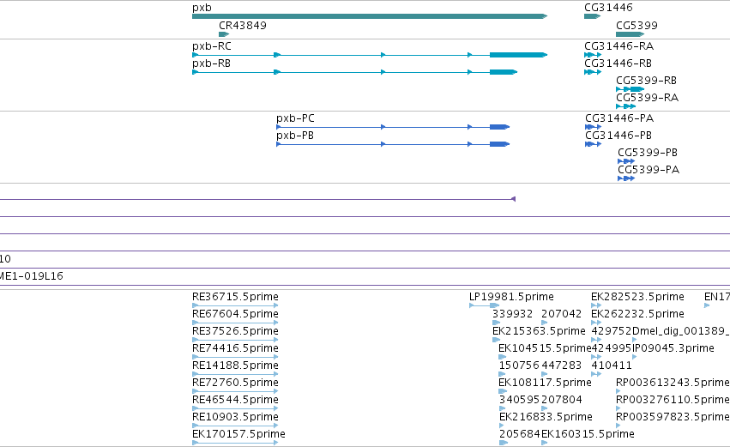730x447 pixels.
Task: Click the CG31446 gene arrow glyph
Action: pyautogui.click(x=592, y=16)
